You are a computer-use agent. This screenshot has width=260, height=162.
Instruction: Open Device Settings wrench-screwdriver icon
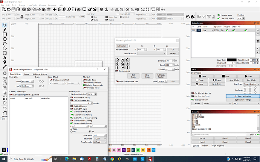pos(95,10)
